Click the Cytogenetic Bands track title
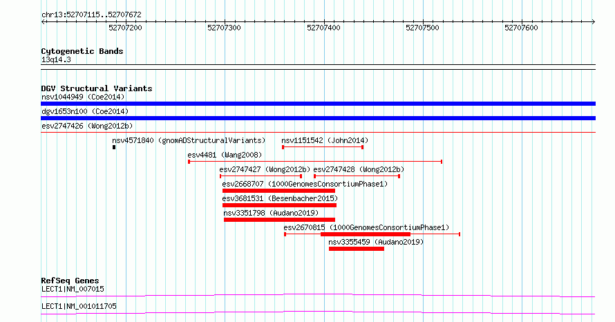This screenshot has width=615, height=322. (82, 51)
